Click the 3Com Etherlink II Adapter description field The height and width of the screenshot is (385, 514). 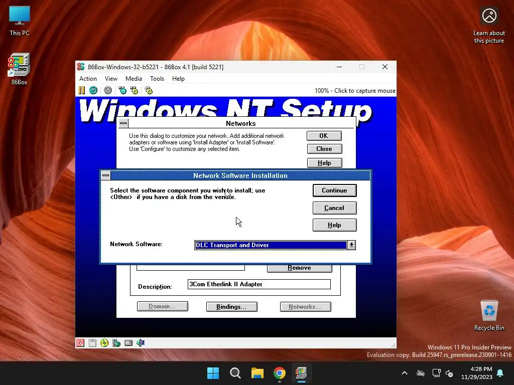(259, 284)
